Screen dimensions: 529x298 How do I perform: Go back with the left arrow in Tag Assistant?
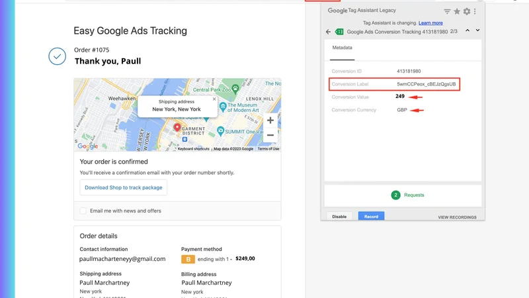pos(328,32)
